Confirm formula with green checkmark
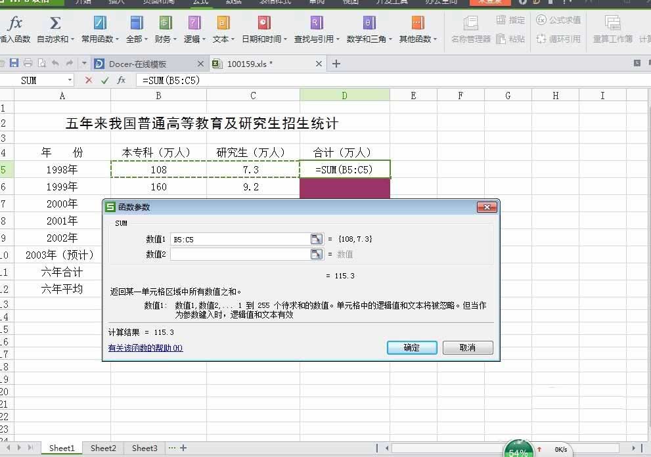The width and height of the screenshot is (651, 457). click(104, 80)
